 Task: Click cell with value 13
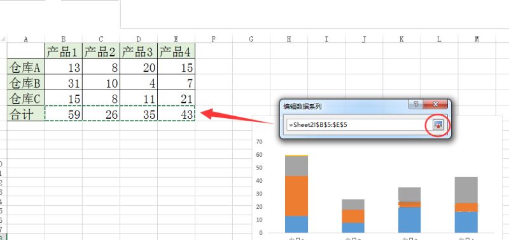(x=64, y=67)
